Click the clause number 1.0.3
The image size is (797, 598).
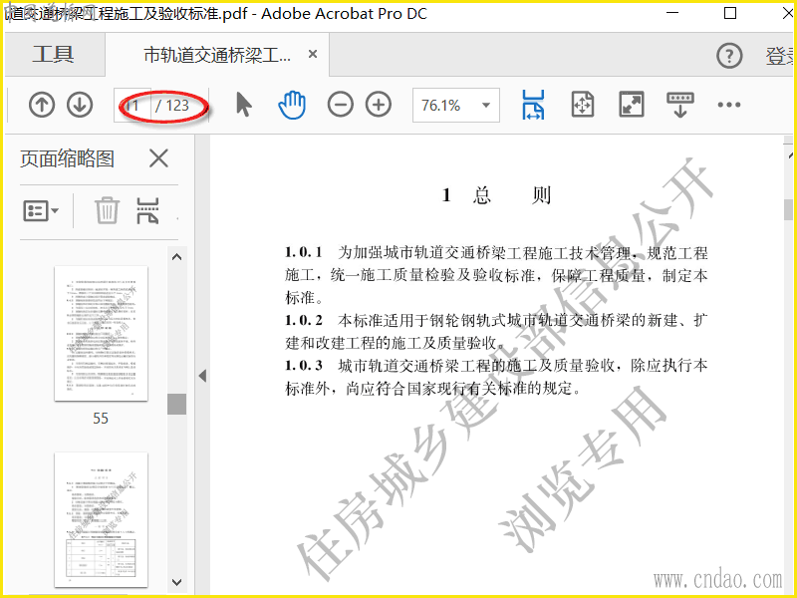click(x=304, y=366)
